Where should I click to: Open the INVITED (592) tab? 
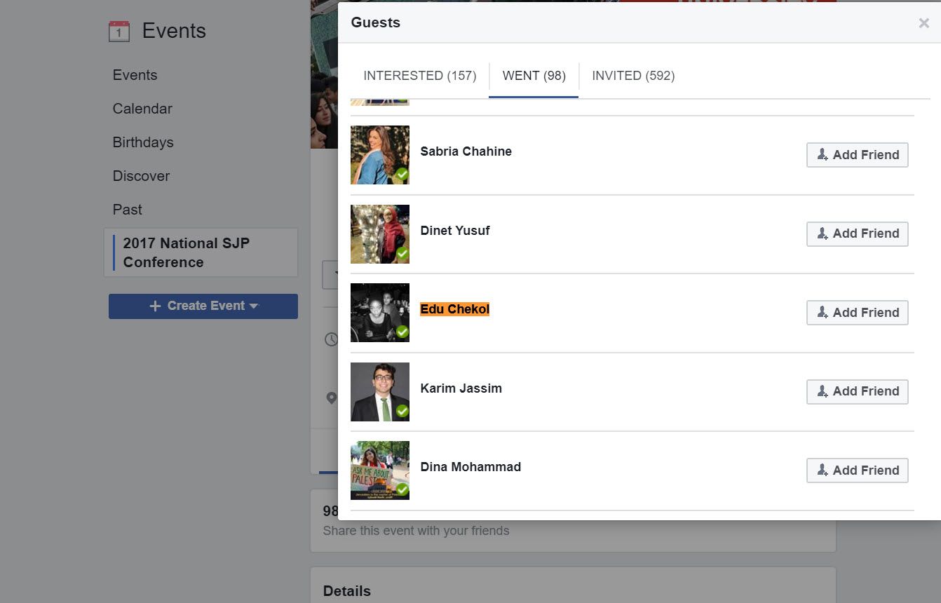click(x=632, y=76)
